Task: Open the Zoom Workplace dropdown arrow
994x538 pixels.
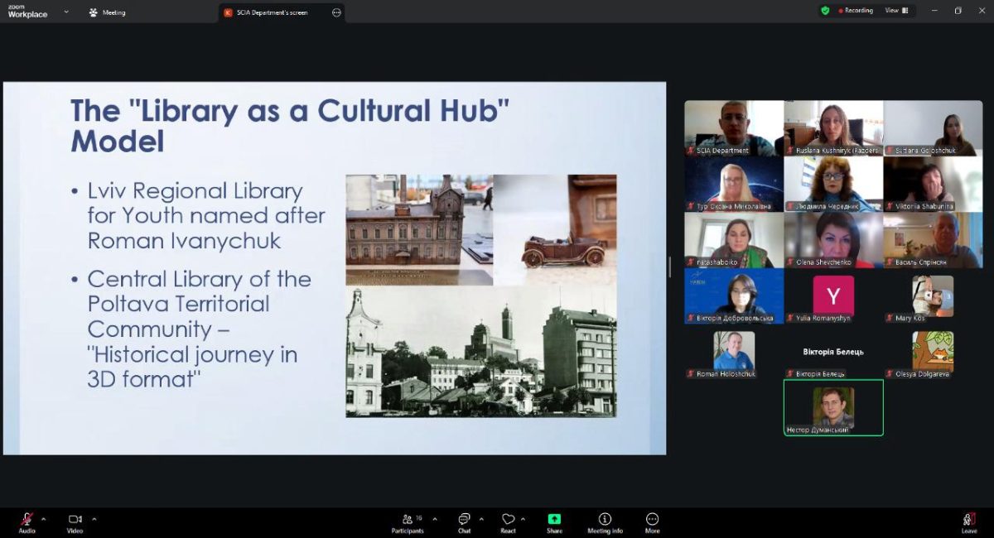Action: pyautogui.click(x=66, y=12)
